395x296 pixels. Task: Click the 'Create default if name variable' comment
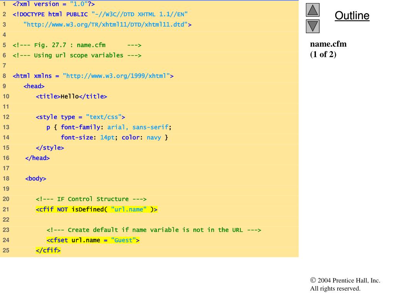coord(154,230)
